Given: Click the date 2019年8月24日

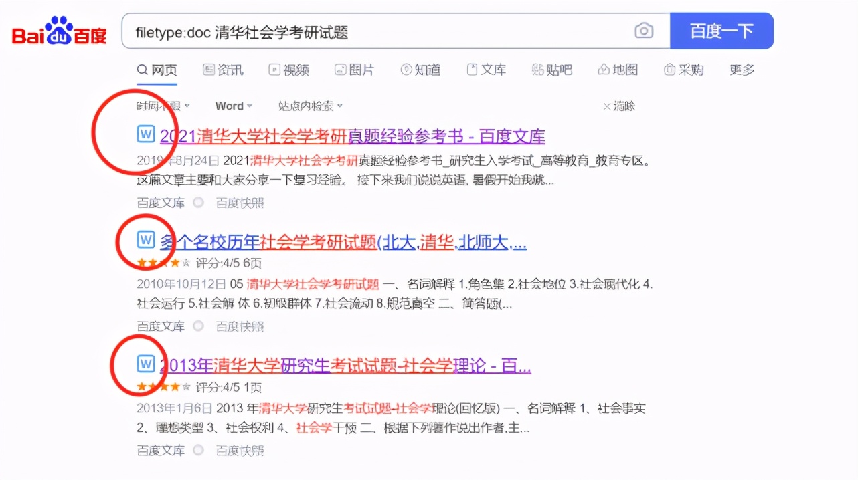Looking at the screenshot, I should click(x=177, y=160).
